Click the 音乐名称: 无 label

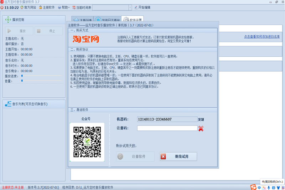coord(14,60)
